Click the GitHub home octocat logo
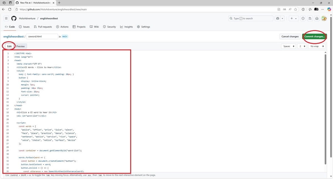333x179 pixels. (14, 18)
